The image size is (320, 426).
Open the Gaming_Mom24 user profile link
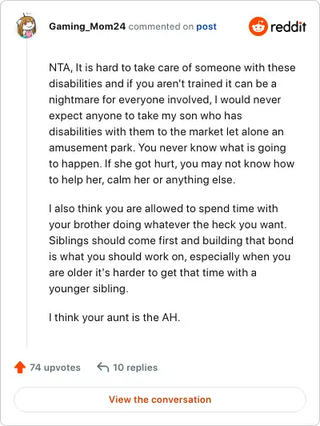[87, 26]
